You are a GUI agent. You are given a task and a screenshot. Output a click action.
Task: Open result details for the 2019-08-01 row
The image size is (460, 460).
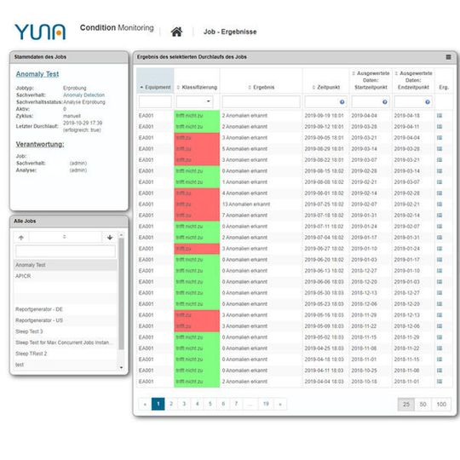click(440, 193)
